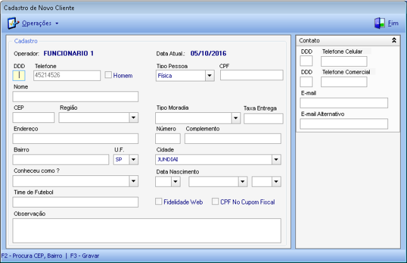
Task: Click the 'F2 - Procura CEP, Bairro' status text
Action: pos(32,255)
